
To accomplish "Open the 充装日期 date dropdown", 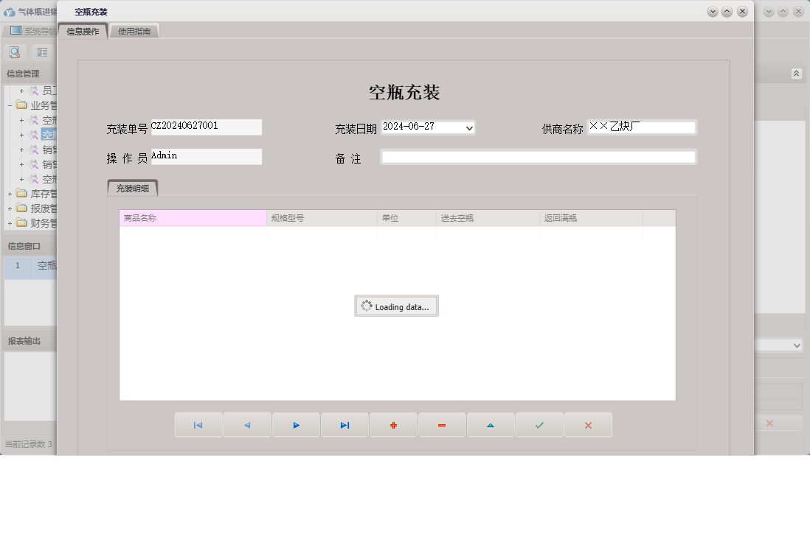I will coord(468,127).
